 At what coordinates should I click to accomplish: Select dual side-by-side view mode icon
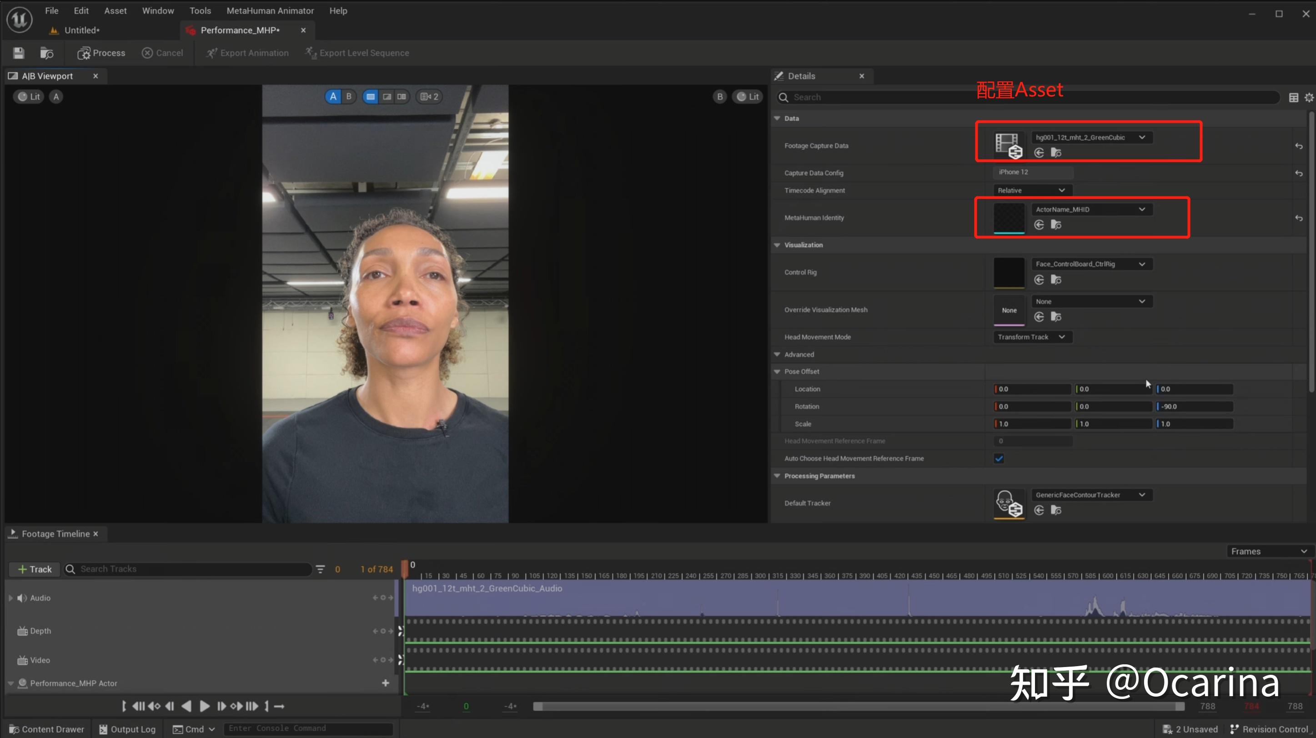402,96
